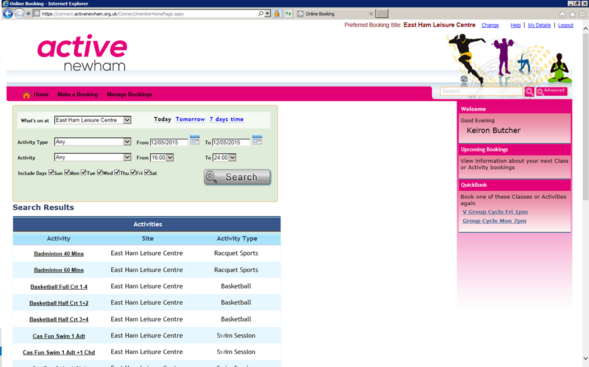The width and height of the screenshot is (589, 367).
Task: Select the Tomorrow link
Action: [x=190, y=119]
